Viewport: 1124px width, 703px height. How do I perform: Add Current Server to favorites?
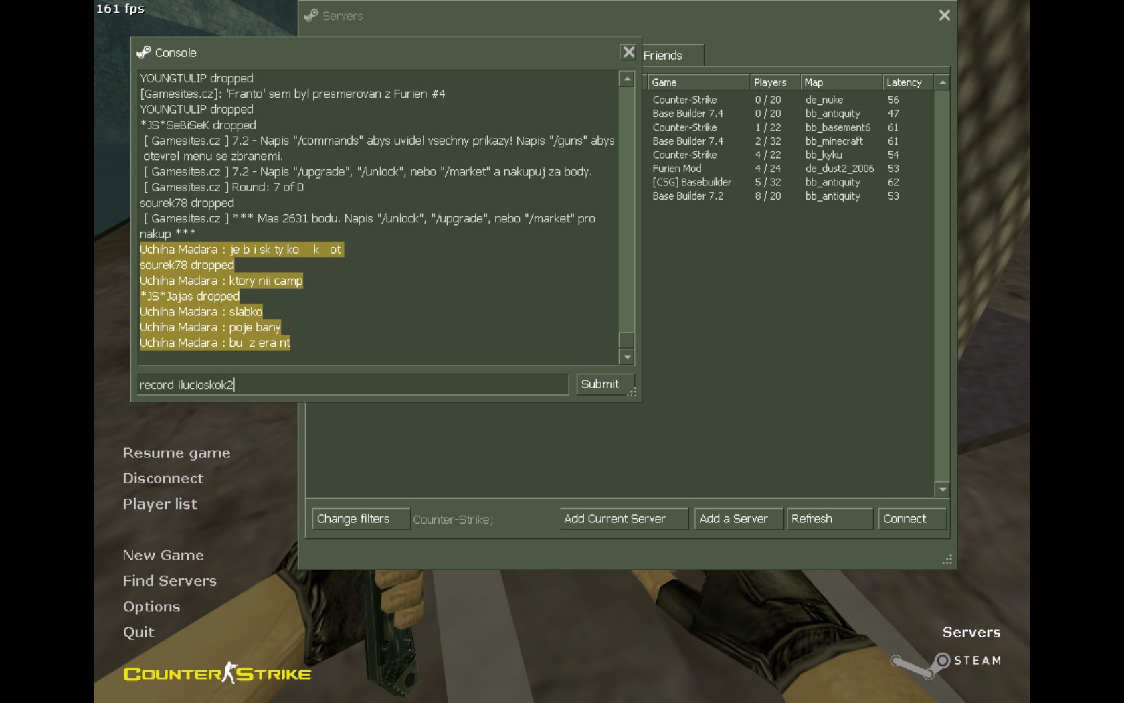click(x=624, y=519)
